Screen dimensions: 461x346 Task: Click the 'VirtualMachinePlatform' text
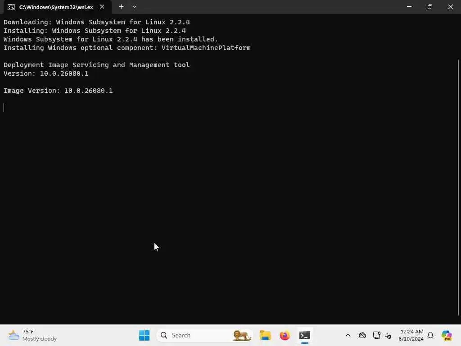206,48
